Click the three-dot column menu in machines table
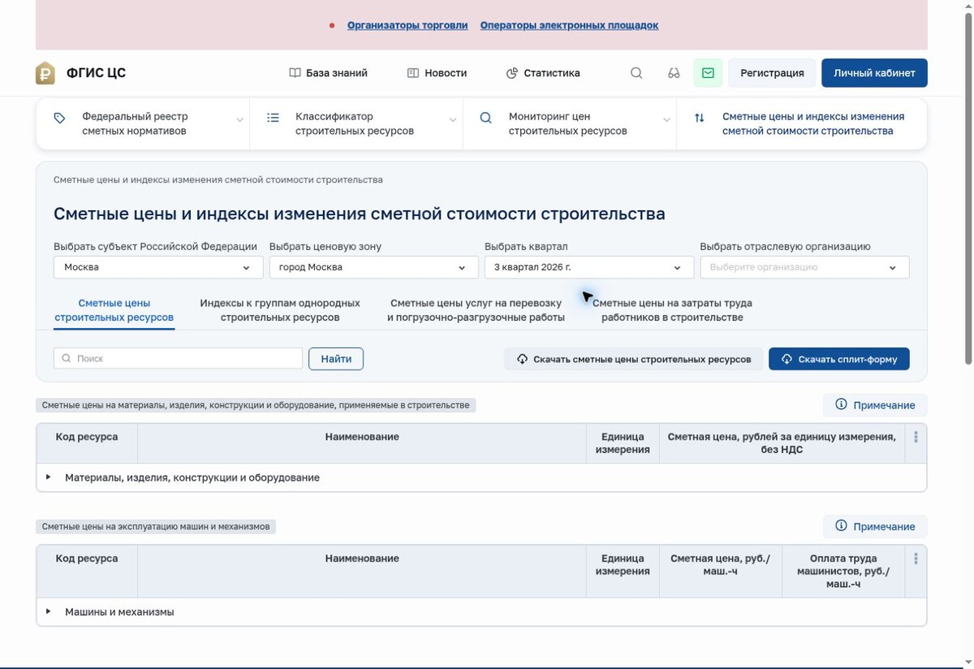Screen dimensions: 974x669 (x=916, y=559)
